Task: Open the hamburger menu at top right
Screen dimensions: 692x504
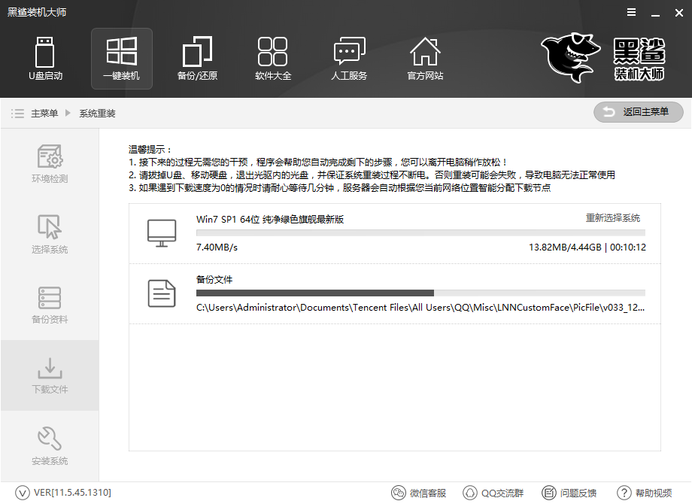Action: click(x=630, y=12)
